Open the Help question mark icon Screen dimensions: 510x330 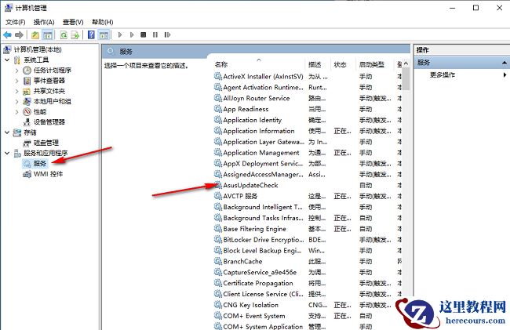91,34
